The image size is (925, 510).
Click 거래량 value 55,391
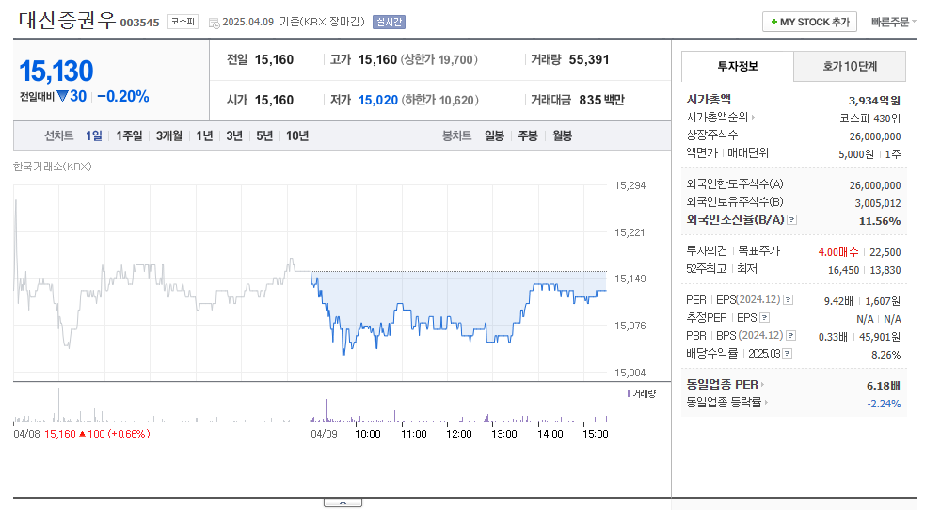[x=589, y=59]
